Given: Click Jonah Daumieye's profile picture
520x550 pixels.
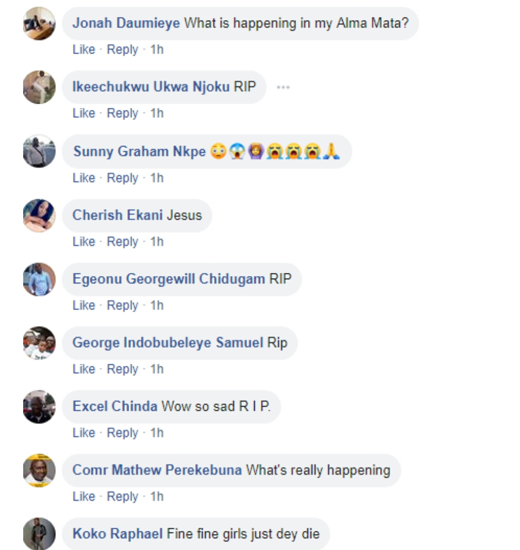Looking at the screenshot, I should click(x=39, y=24).
